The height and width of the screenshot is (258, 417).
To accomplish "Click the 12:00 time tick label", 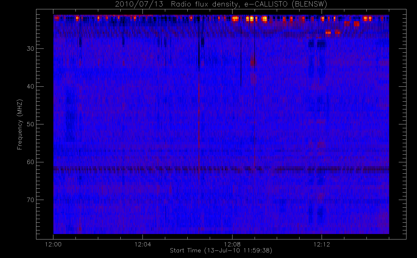I will pyautogui.click(x=53, y=244).
